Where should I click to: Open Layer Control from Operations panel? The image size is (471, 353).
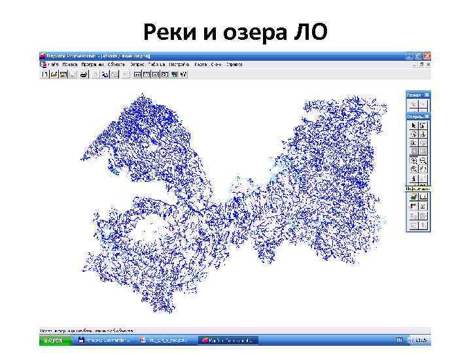pyautogui.click(x=413, y=197)
